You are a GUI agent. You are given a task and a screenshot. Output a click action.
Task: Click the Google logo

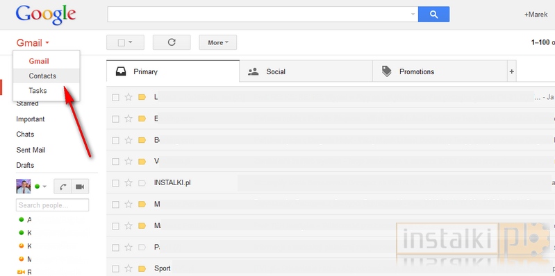click(x=46, y=15)
